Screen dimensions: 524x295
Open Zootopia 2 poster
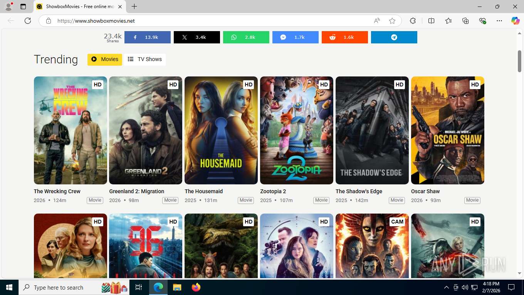297,130
